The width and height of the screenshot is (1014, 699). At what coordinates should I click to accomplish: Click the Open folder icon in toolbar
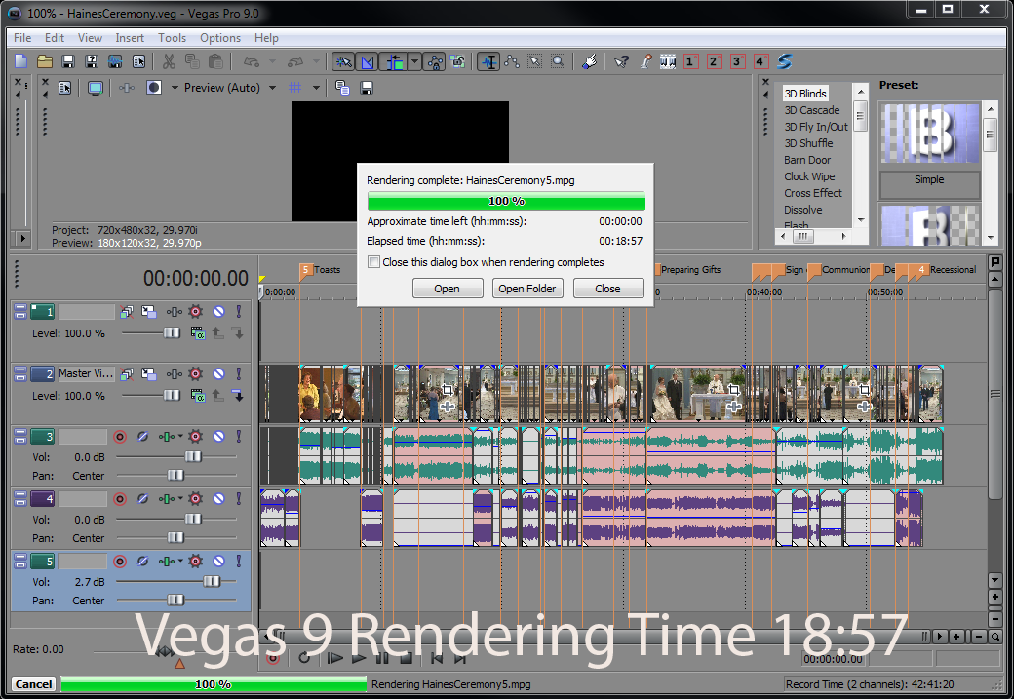point(45,61)
